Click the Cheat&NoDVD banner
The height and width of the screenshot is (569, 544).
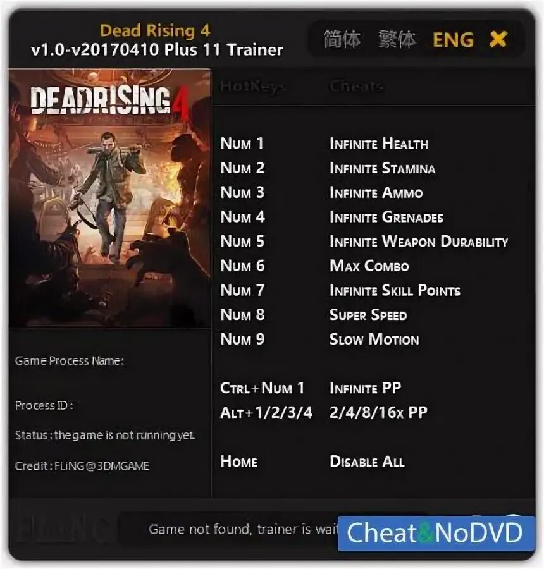[436, 533]
